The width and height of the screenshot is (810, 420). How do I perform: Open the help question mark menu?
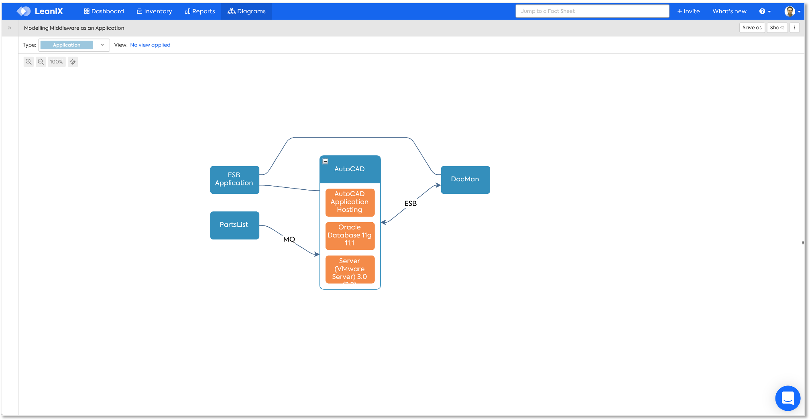click(765, 11)
